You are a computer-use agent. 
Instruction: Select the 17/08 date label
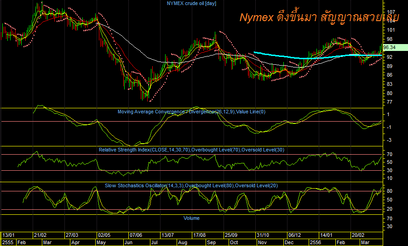[x=200, y=235]
